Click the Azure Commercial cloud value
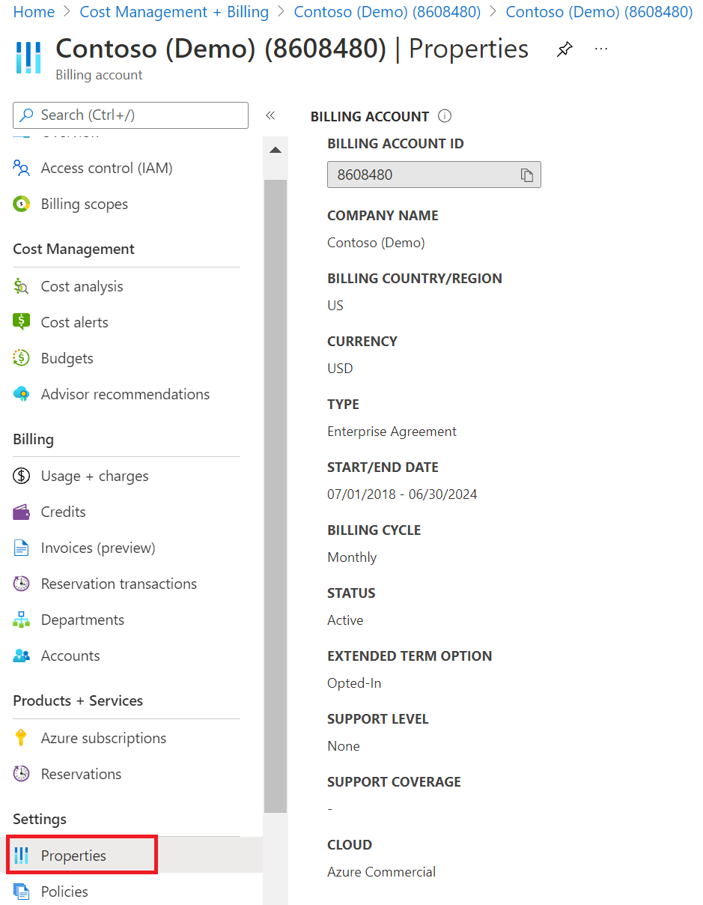The height and width of the screenshot is (905, 703). coord(381,872)
